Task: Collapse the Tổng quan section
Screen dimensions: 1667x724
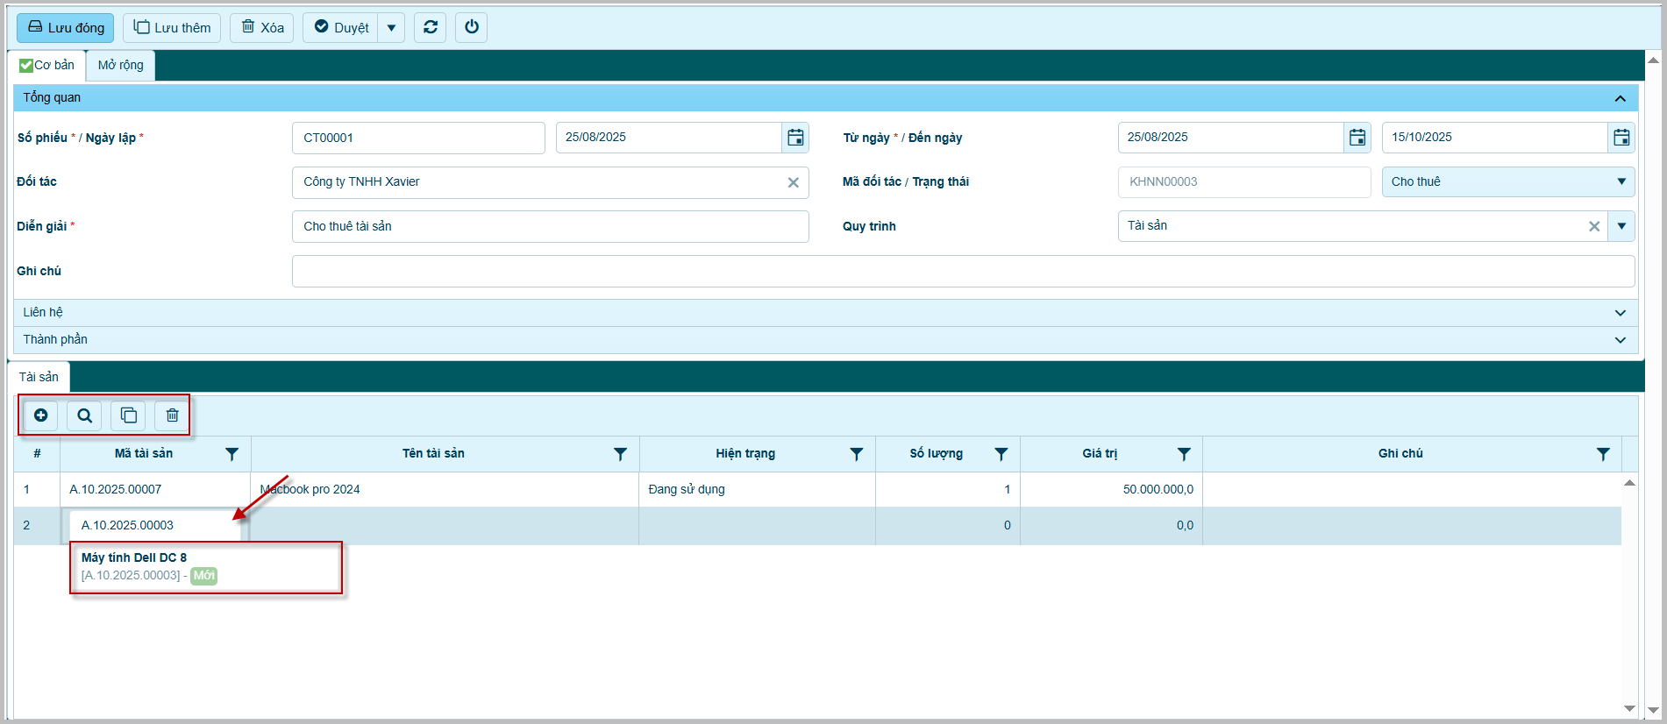Action: coord(1620,98)
